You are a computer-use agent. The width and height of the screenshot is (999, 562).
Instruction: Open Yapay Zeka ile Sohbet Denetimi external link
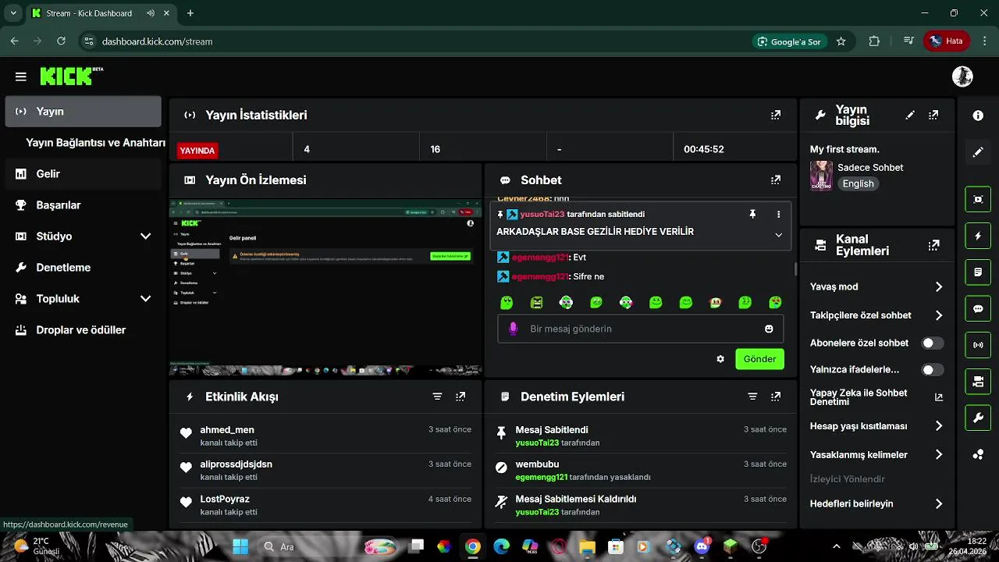939,397
